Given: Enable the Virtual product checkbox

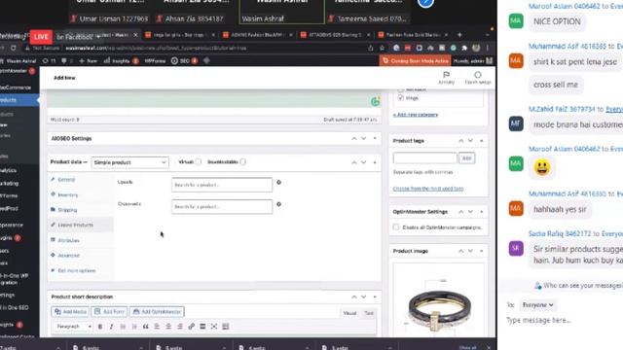Looking at the screenshot, I should click(x=199, y=162).
